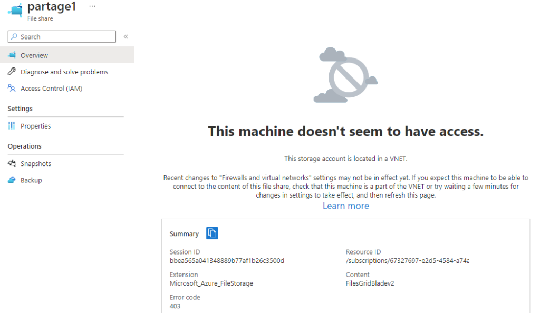Open the Properties settings page
The image size is (540, 313).
coord(35,126)
